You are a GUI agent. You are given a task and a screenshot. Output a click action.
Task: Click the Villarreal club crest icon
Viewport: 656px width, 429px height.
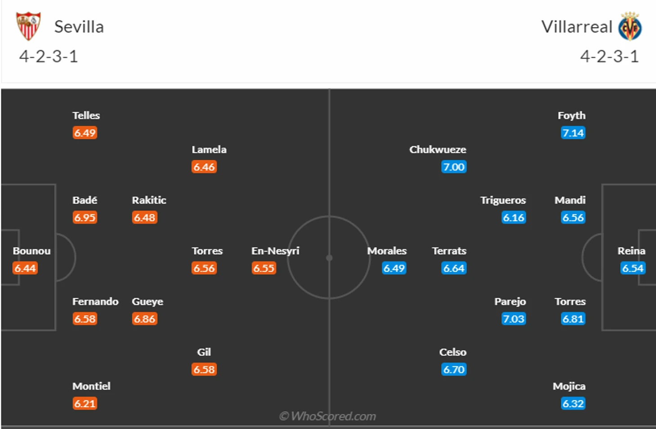click(x=630, y=27)
